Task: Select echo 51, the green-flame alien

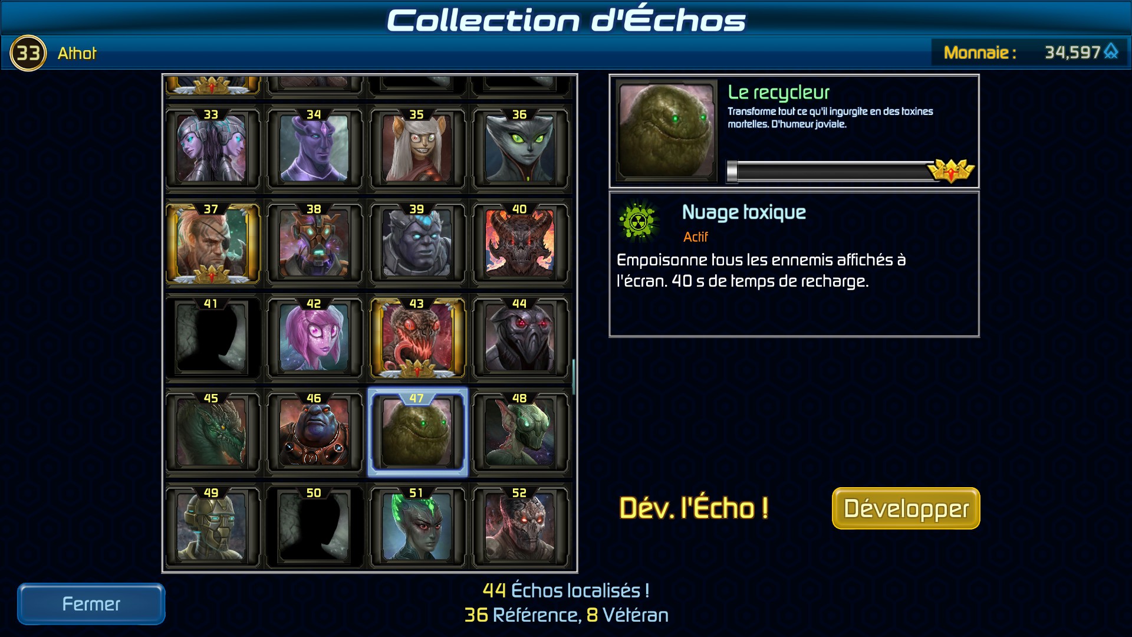Action: pyautogui.click(x=417, y=527)
